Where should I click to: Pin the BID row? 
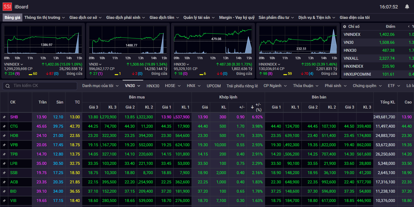(x=4, y=191)
